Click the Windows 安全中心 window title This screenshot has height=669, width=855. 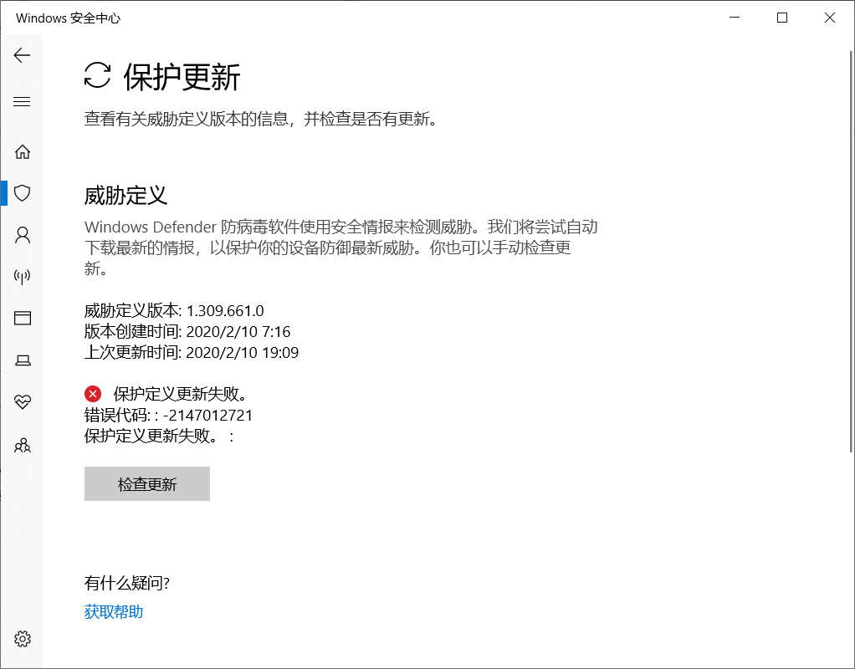68,18
